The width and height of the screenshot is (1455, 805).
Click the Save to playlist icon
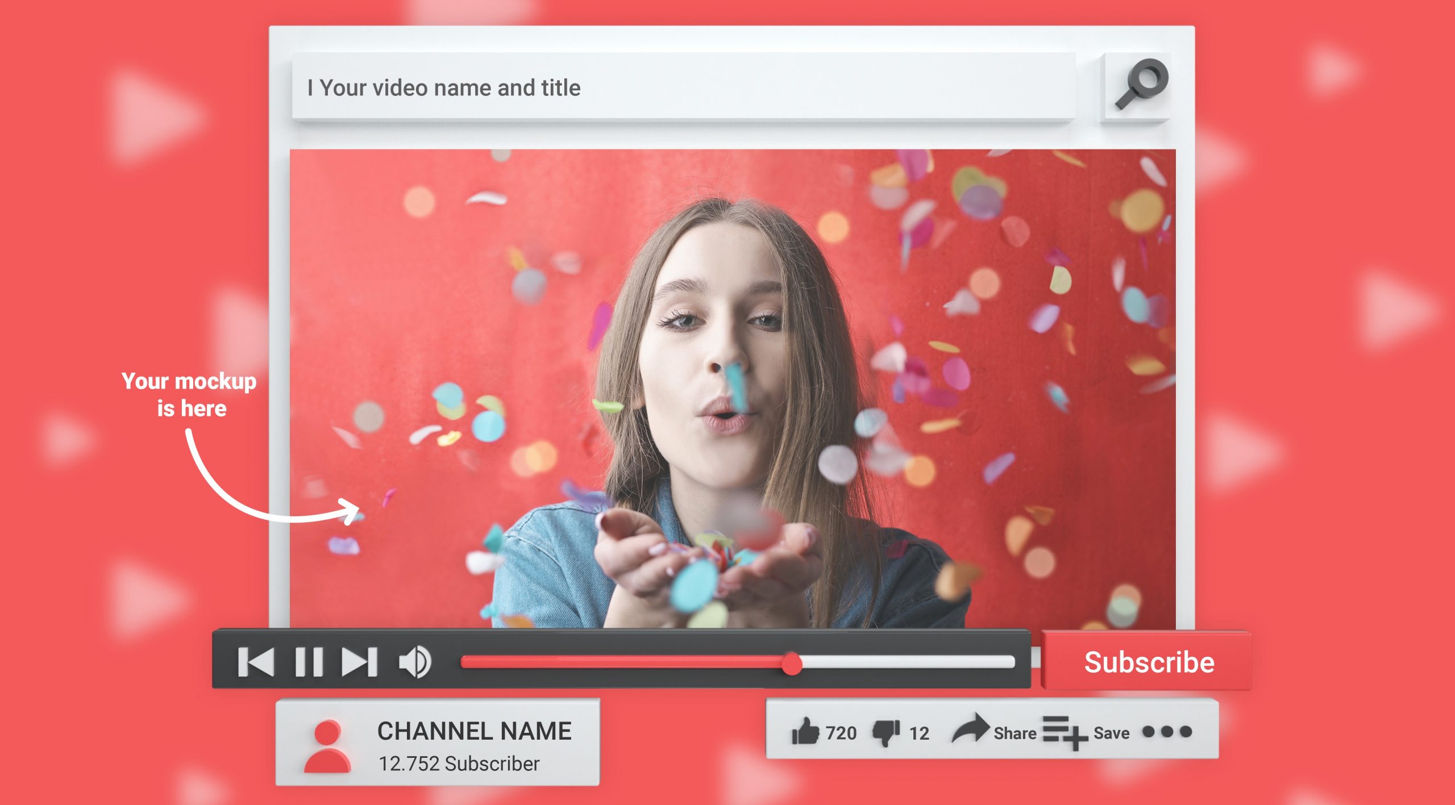tap(1065, 733)
